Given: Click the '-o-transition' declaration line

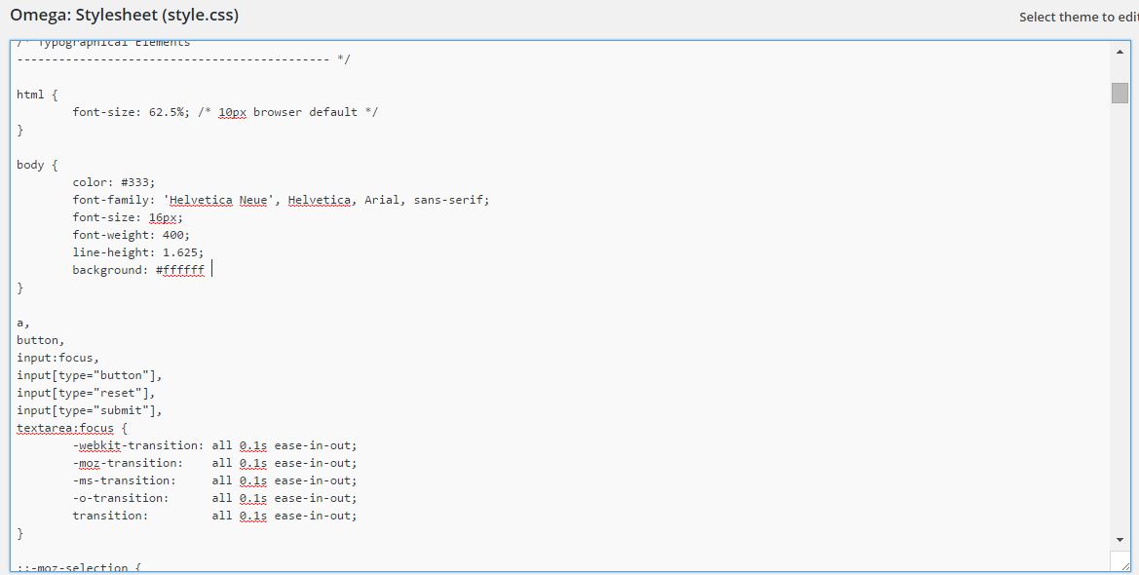Looking at the screenshot, I should click(215, 498).
